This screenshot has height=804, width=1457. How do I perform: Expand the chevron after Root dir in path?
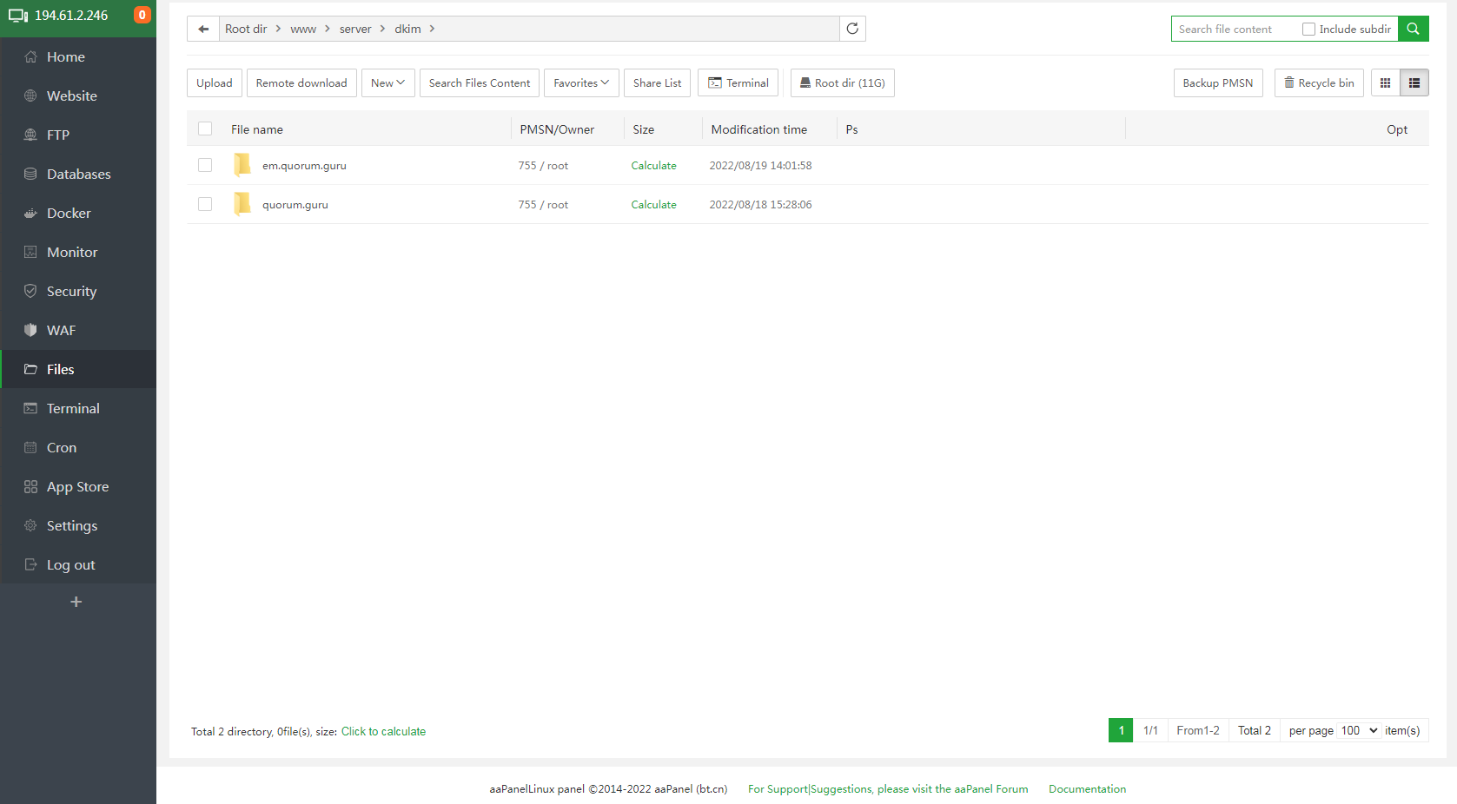(278, 29)
